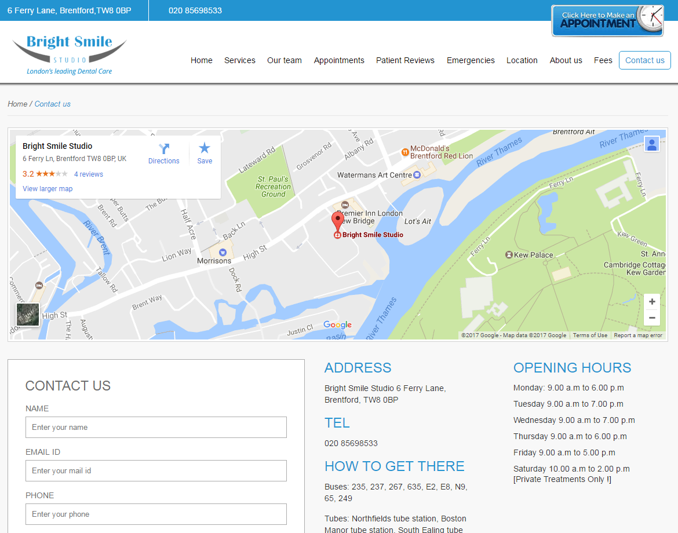This screenshot has height=533, width=678.
Task: Click the McDonald's restaurant marker icon on map
Action: tap(405, 152)
